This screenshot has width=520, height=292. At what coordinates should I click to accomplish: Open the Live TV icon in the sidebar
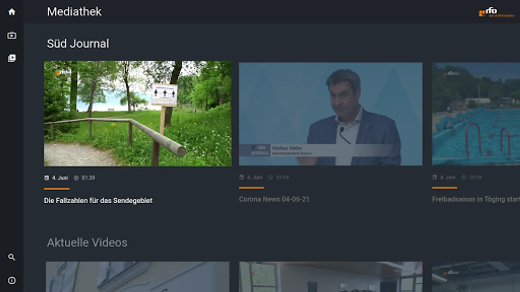point(12,35)
